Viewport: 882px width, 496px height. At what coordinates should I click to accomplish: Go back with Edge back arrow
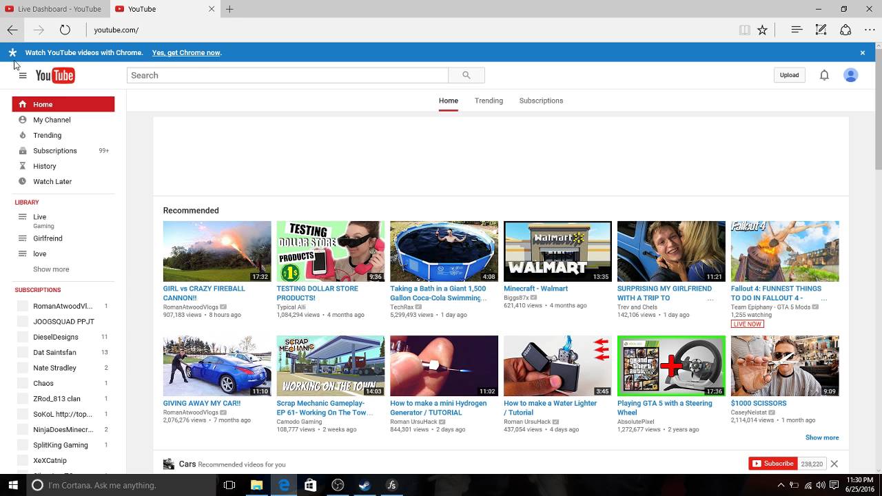coord(12,30)
